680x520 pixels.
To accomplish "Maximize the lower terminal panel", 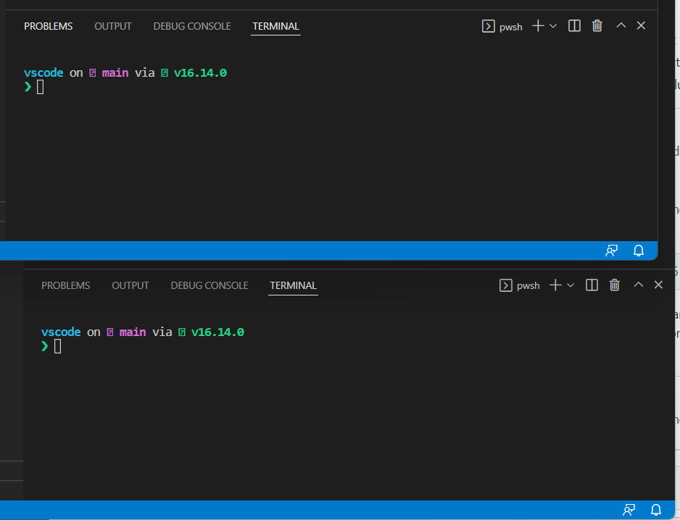I will click(x=638, y=284).
